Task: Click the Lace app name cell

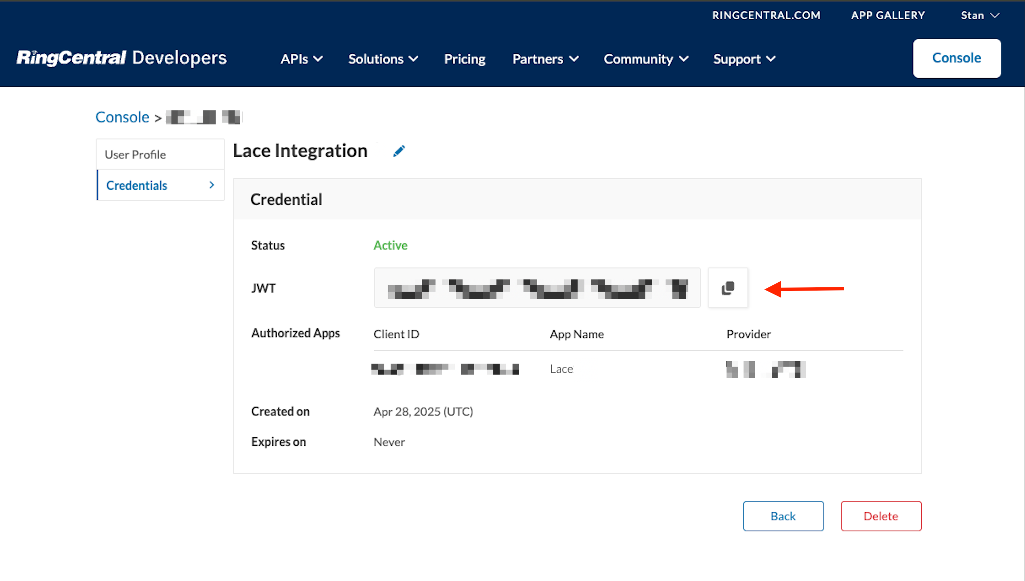Action: [561, 369]
